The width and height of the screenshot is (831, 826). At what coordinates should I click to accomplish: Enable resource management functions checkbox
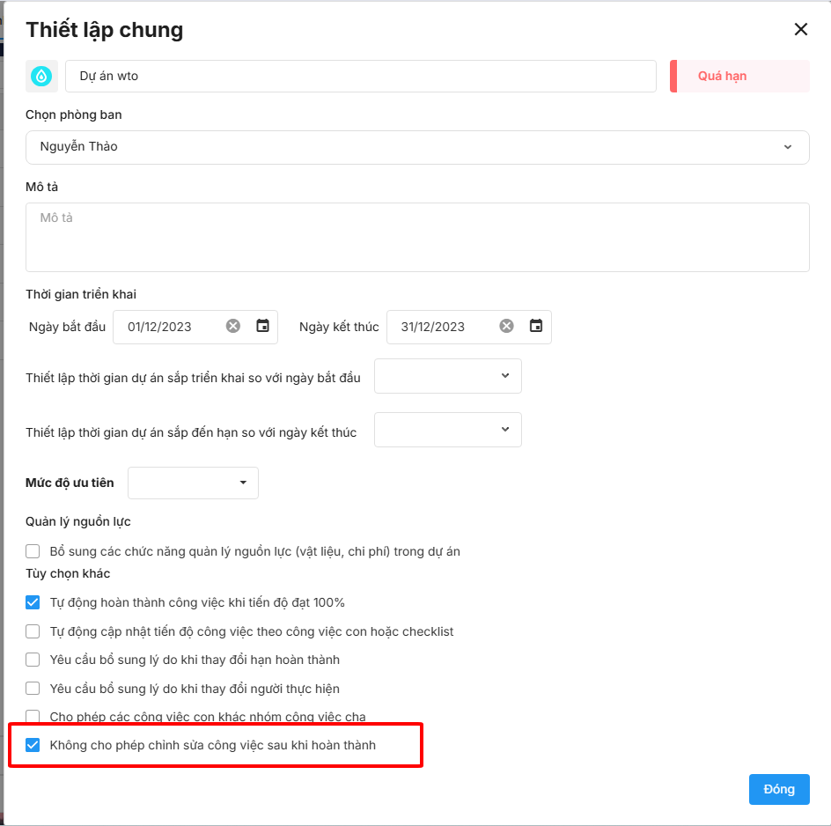pyautogui.click(x=33, y=552)
